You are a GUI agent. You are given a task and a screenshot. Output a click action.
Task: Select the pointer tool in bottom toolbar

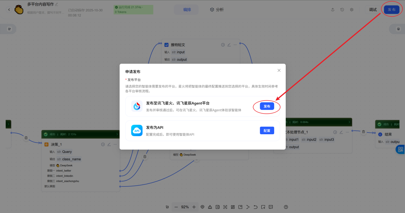point(167,207)
